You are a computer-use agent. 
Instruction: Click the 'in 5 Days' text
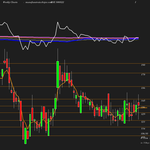click(x=145, y=143)
